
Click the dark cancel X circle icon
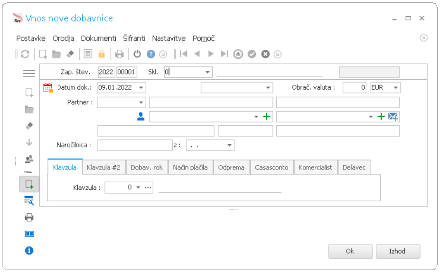(x=265, y=54)
